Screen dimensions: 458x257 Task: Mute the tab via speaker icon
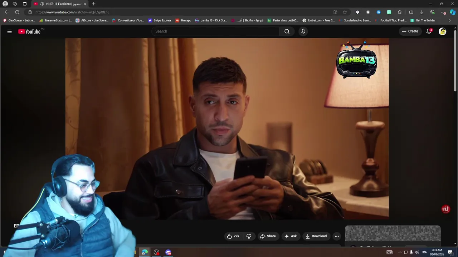pyautogui.click(x=42, y=4)
